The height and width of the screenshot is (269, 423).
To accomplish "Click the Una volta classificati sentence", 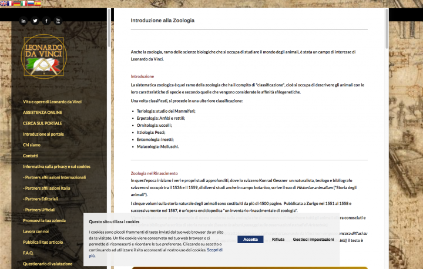I will tap(187, 101).
